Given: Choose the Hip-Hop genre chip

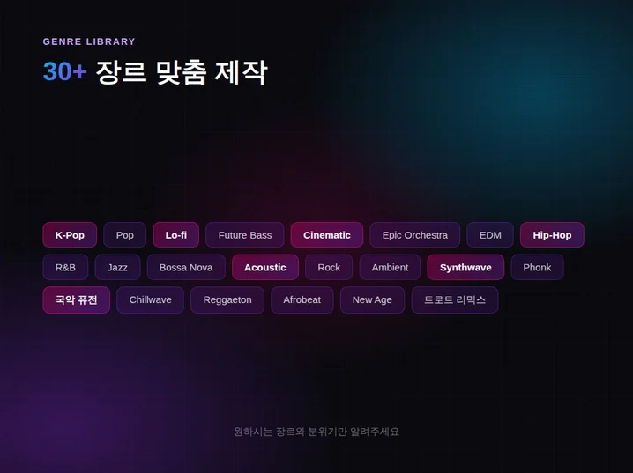Looking at the screenshot, I should point(552,235).
